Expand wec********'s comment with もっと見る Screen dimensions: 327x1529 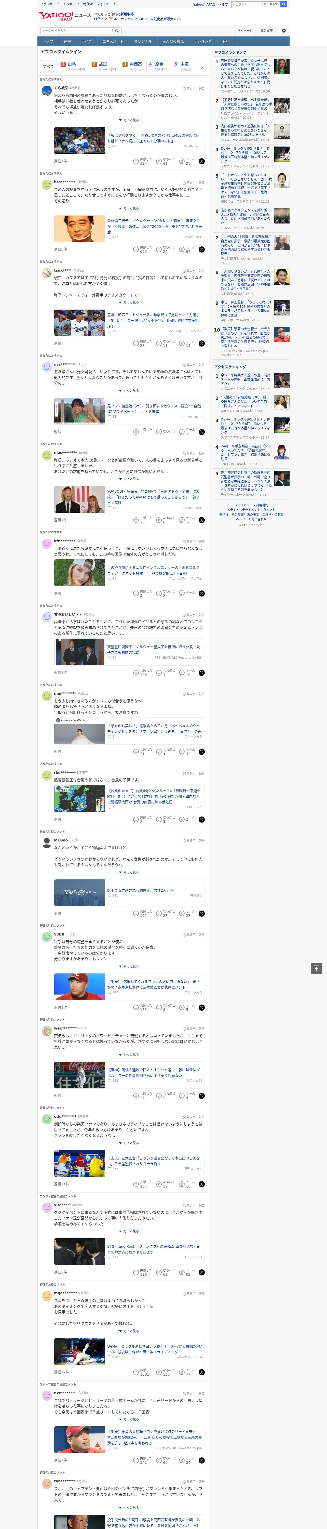129,1055
